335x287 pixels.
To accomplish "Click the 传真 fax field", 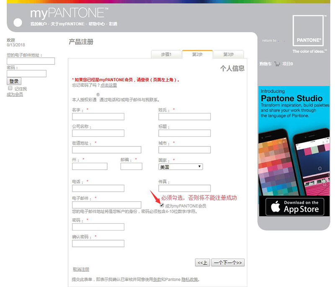I will 184,188.
